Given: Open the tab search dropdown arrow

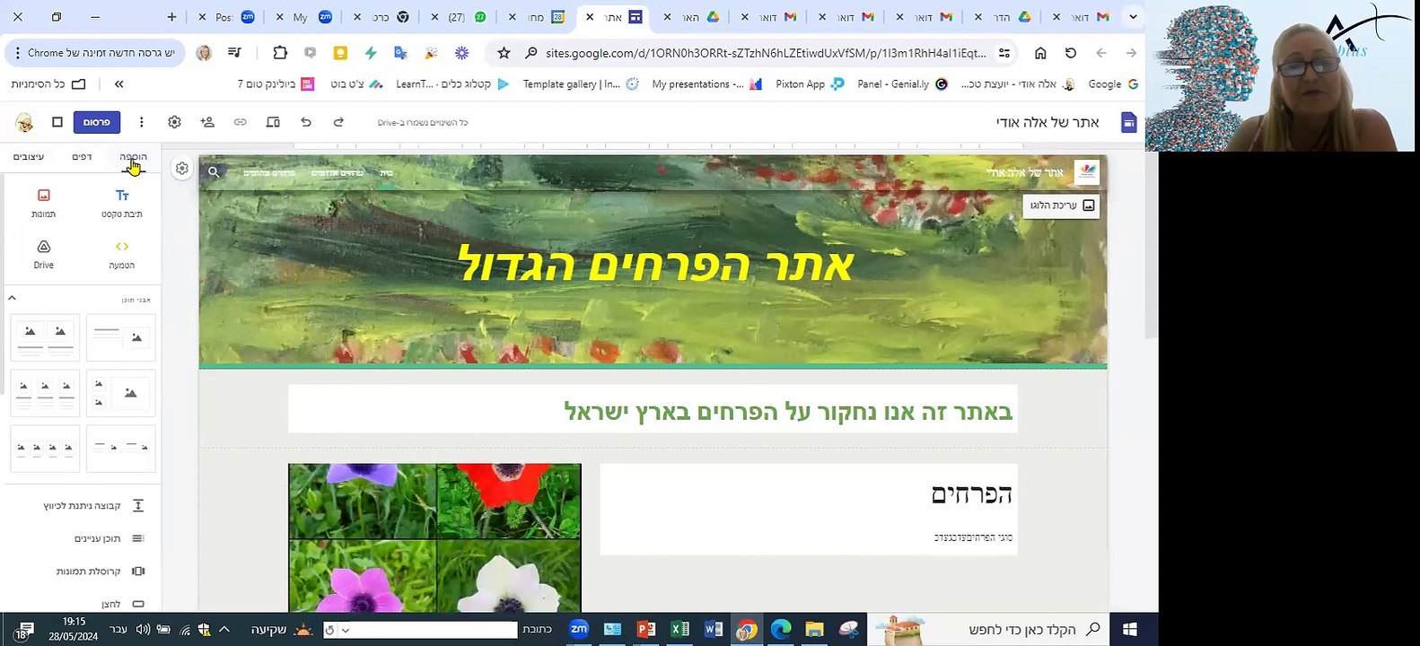Looking at the screenshot, I should (x=1133, y=17).
